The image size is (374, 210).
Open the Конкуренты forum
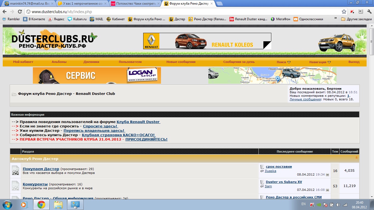tap(35, 184)
